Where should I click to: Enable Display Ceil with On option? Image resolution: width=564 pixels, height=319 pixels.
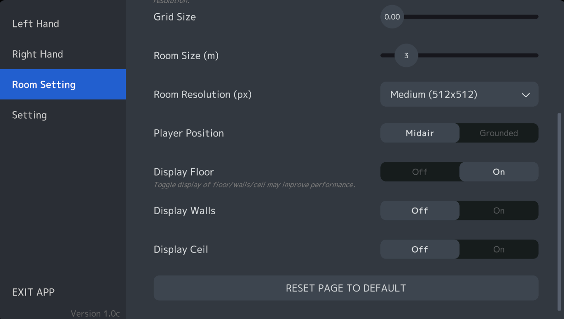pos(499,249)
